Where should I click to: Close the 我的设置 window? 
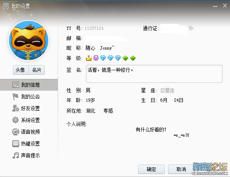click(x=225, y=5)
